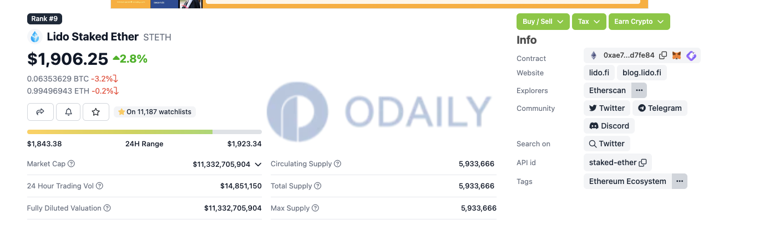Show more explorers beside Etherscan
Viewport: 759px width, 225px height.
(x=639, y=90)
